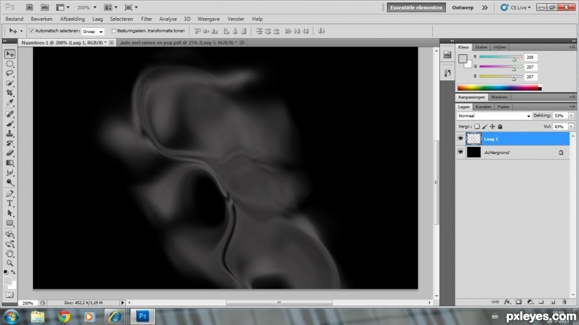579x325 pixels.
Task: Select the Lasso tool
Action: coord(10,73)
